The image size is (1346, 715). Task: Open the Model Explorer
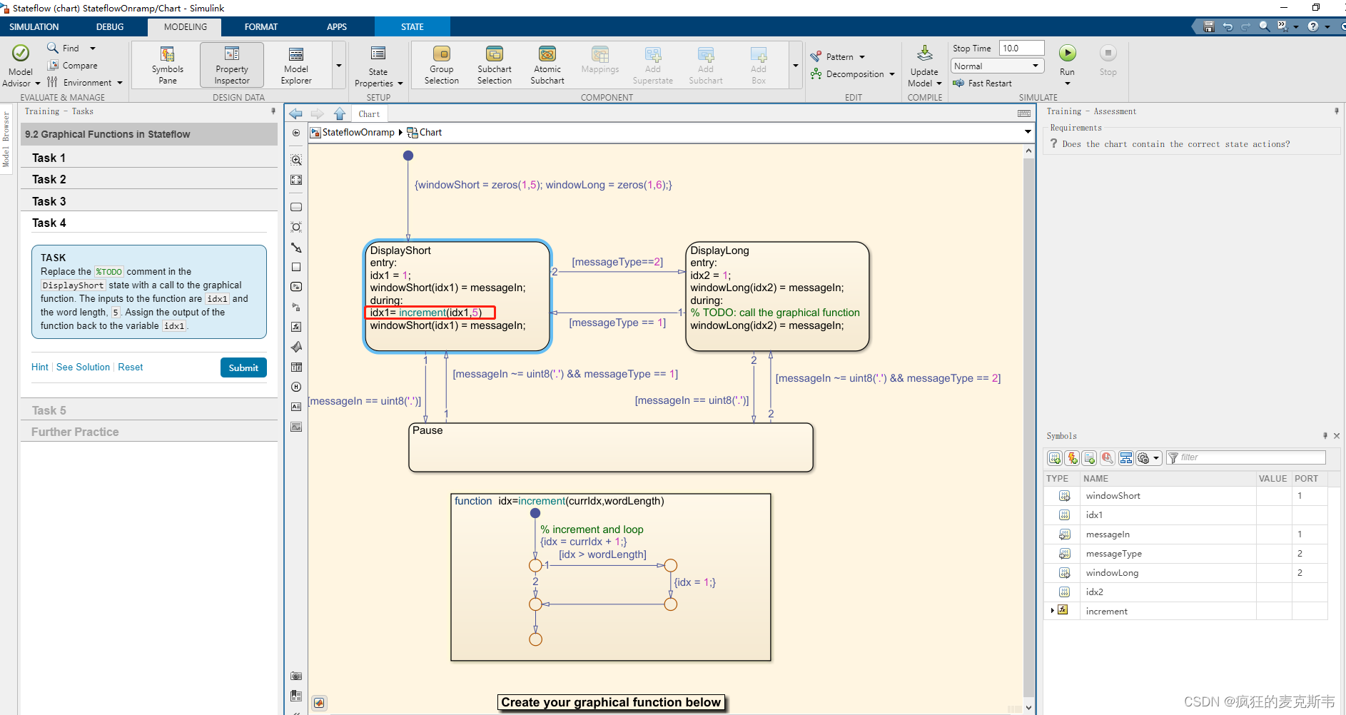tap(295, 64)
